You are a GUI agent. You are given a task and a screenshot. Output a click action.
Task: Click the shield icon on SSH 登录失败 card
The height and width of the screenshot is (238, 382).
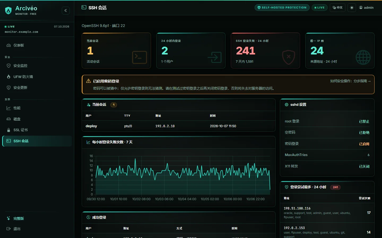[x=289, y=57]
